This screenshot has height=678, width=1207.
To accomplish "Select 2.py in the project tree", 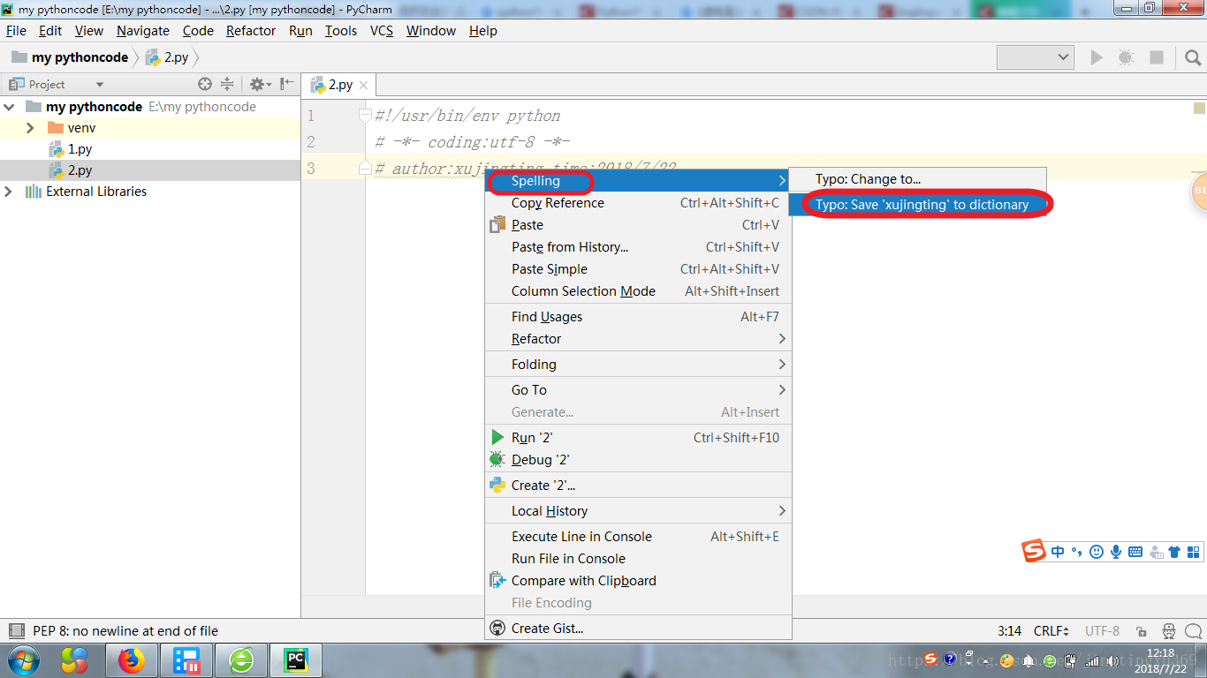I will coord(80,170).
